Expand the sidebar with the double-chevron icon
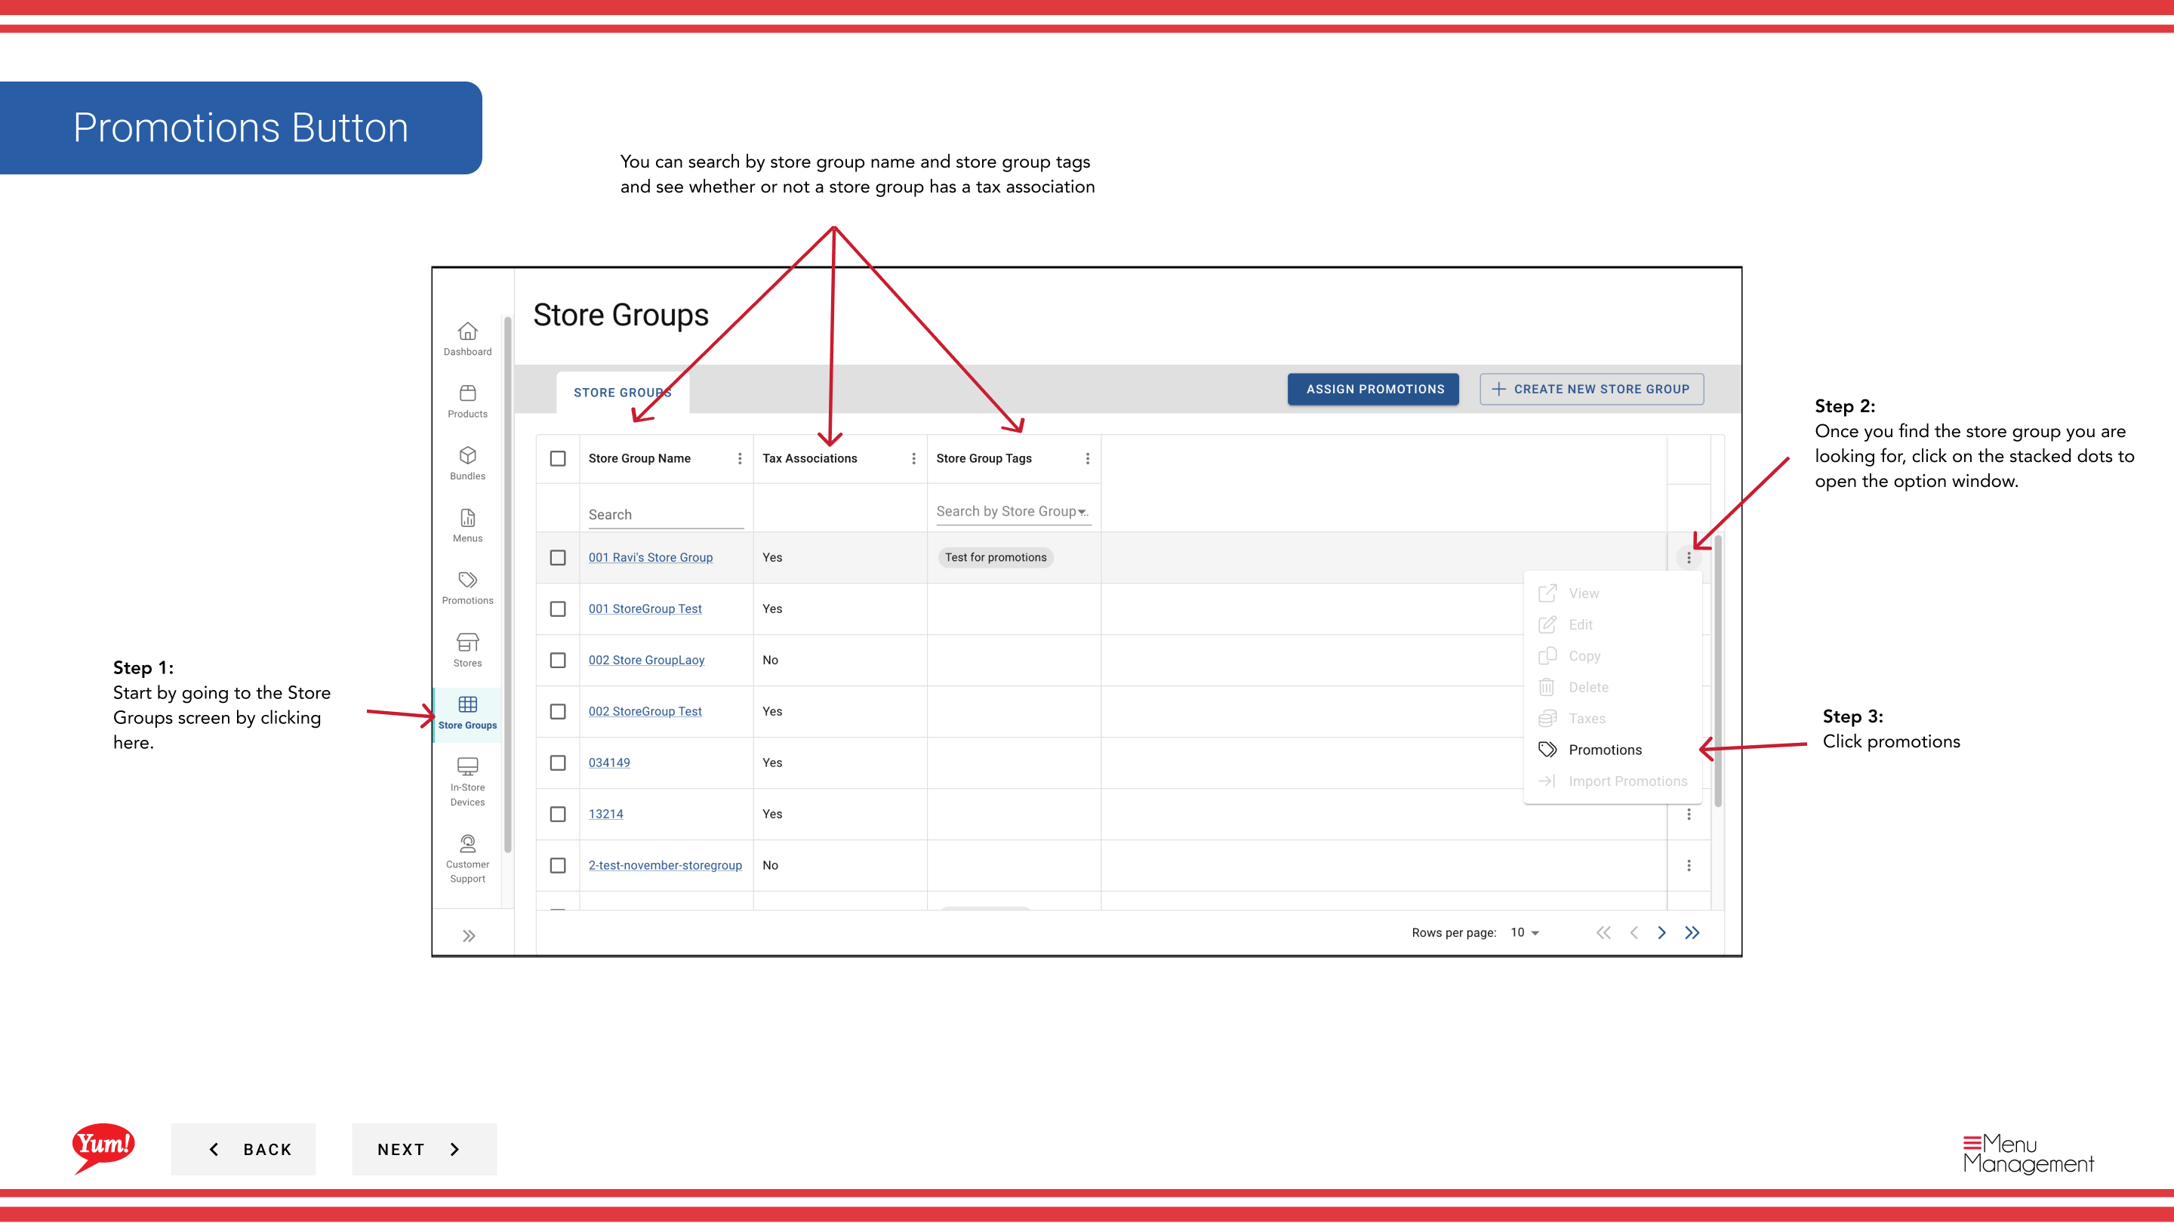The image size is (2174, 1223). tap(468, 935)
